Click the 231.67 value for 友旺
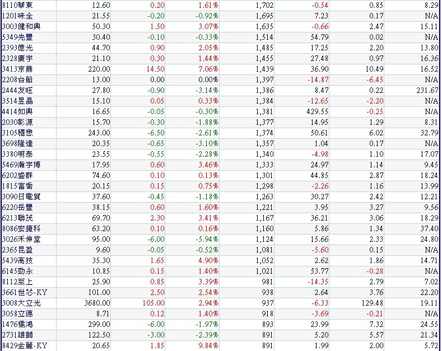This screenshot has height=351, width=442. click(427, 91)
